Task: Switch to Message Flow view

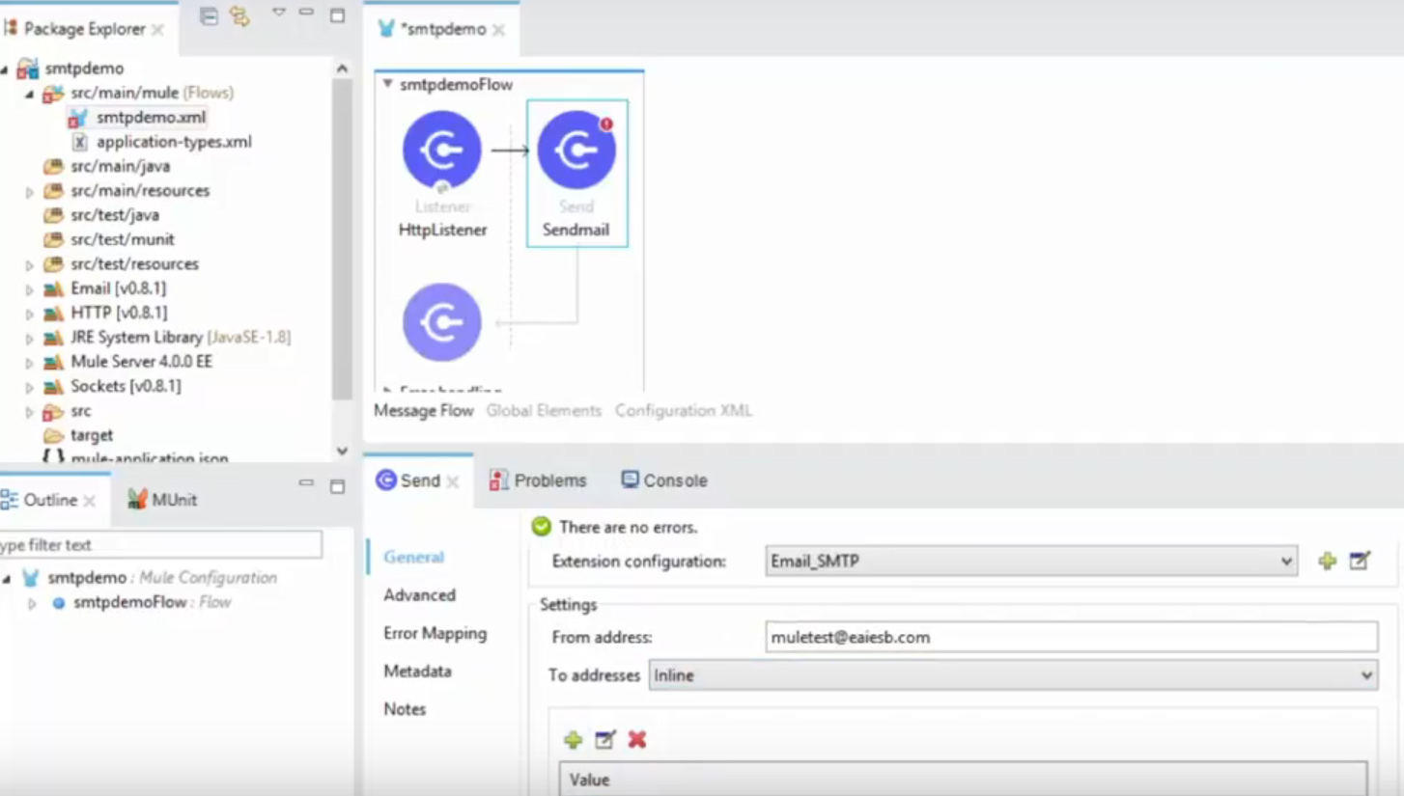Action: 424,411
